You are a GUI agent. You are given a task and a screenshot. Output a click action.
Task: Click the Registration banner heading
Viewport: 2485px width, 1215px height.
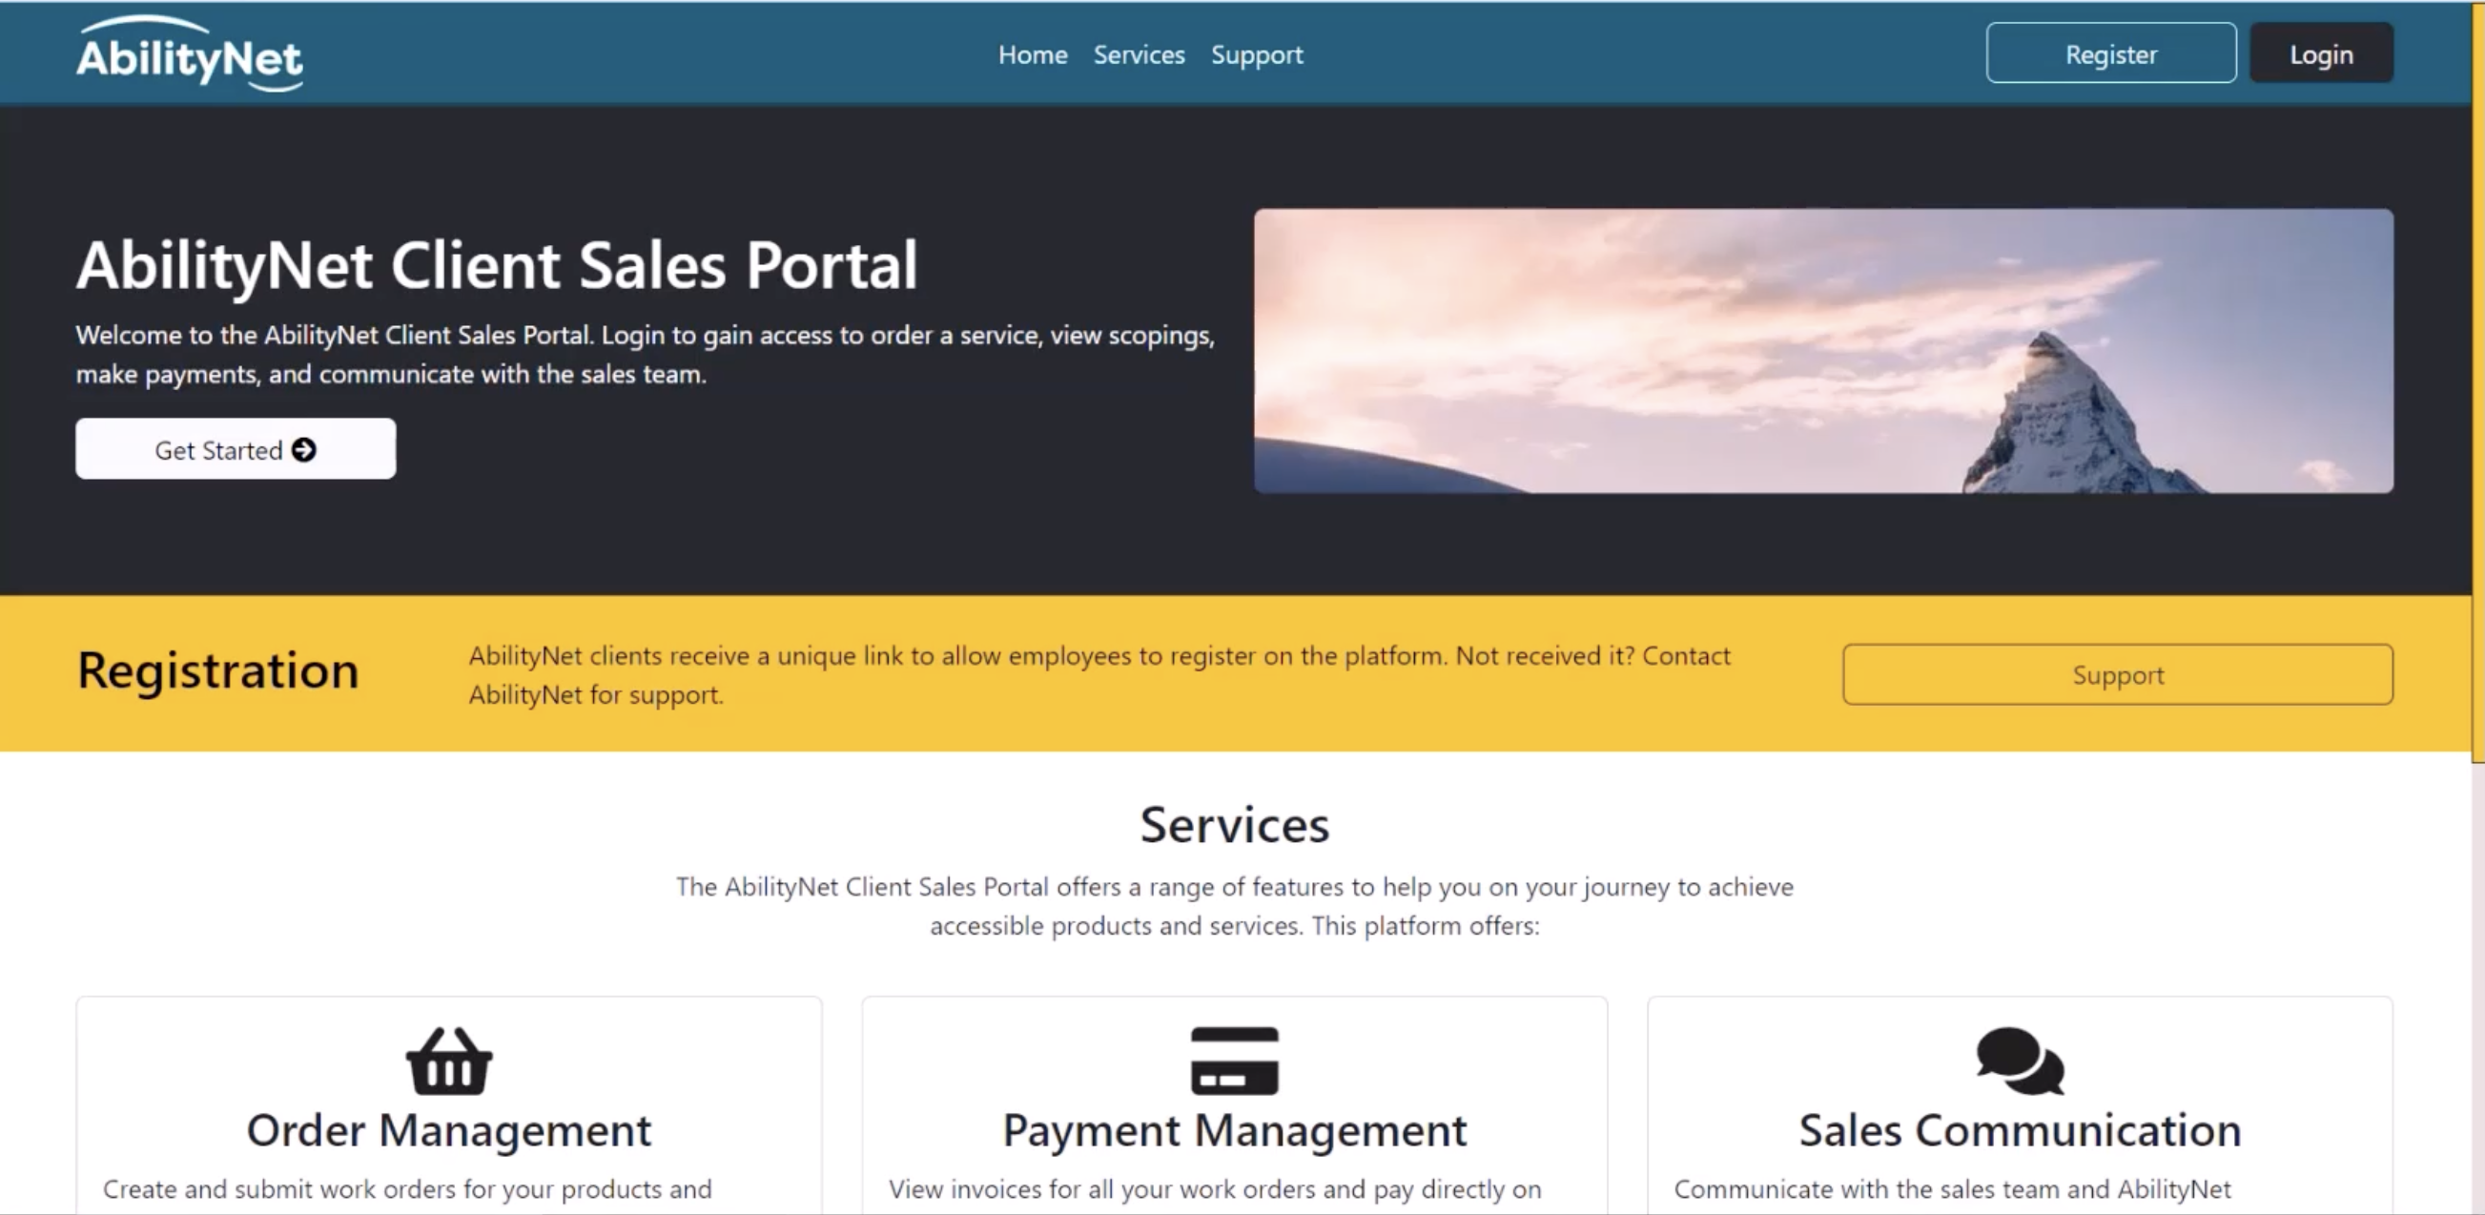(218, 670)
